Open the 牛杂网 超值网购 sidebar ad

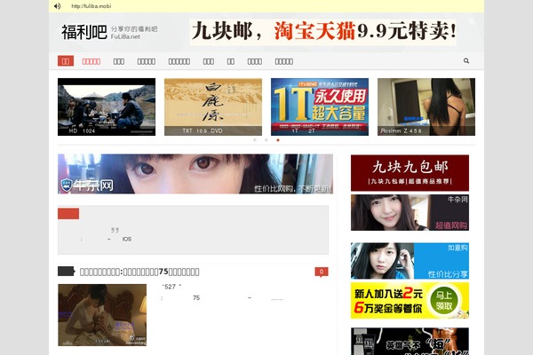click(x=410, y=213)
